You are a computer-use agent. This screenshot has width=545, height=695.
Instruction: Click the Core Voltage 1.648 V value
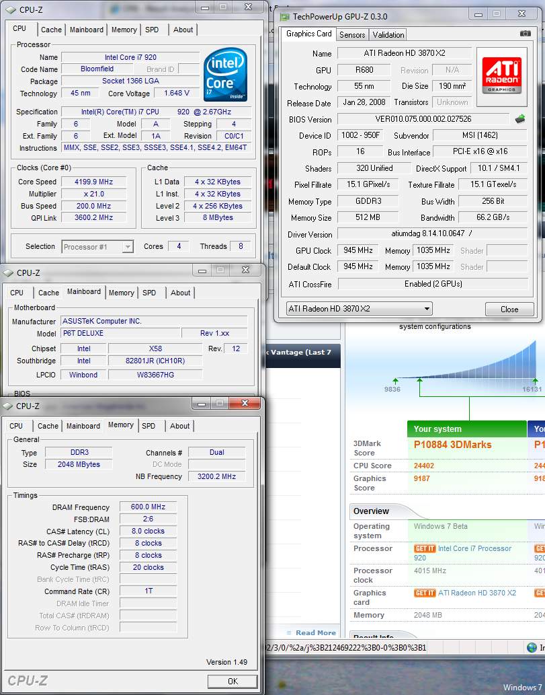click(x=176, y=93)
